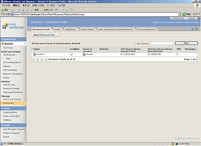Click the green Enabled checkmark for cluster

point(71,54)
